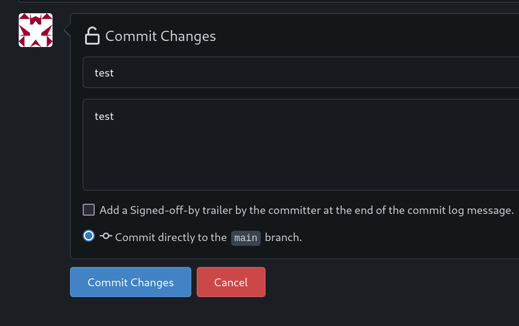Click the open padlock icon beside Commit Changes heading
Screen dimensions: 519x326
92,36
